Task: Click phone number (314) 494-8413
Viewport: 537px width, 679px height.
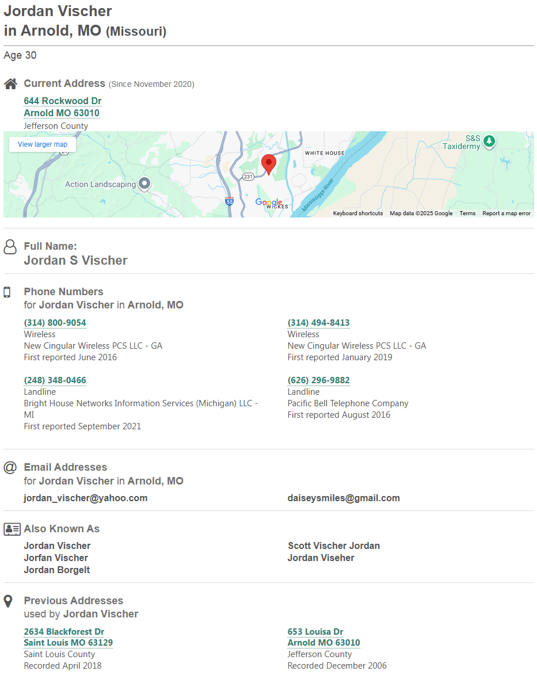Action: coord(319,323)
